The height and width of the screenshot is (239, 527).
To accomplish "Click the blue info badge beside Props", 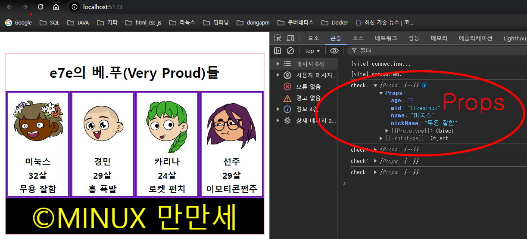I will click(424, 86).
